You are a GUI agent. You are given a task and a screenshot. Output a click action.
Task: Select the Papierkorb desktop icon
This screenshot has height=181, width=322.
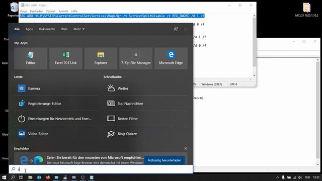click(13, 10)
